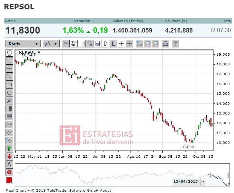Open the Diario period dropdown
This screenshot has height=193, width=234.
tap(23, 44)
